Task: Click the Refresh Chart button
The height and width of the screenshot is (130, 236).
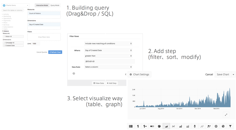Action: tap(55, 52)
